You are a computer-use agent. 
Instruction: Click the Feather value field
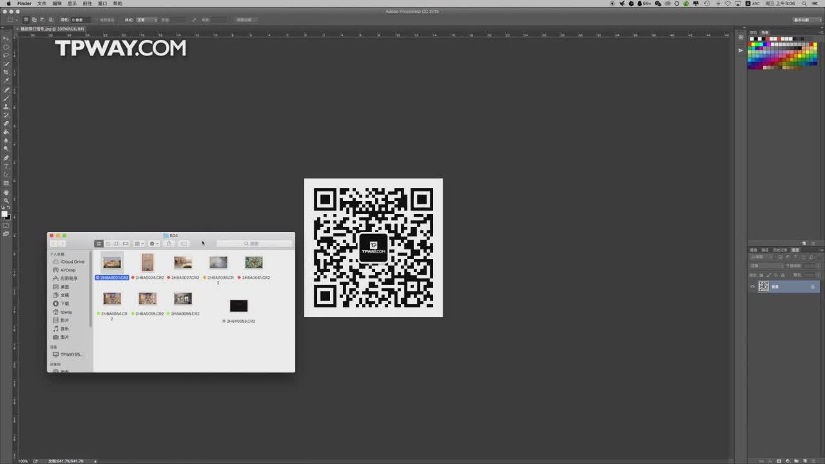(82, 20)
